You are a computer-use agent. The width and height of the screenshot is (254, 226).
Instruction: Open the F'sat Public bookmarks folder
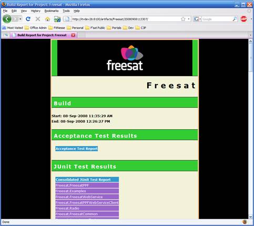[95, 28]
